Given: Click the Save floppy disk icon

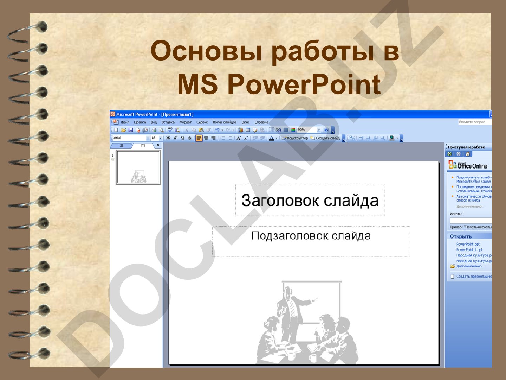Looking at the screenshot, I should [130, 130].
